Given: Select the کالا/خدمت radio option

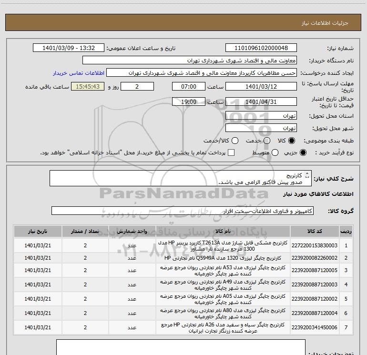Looking at the screenshot, I should pos(235,141).
